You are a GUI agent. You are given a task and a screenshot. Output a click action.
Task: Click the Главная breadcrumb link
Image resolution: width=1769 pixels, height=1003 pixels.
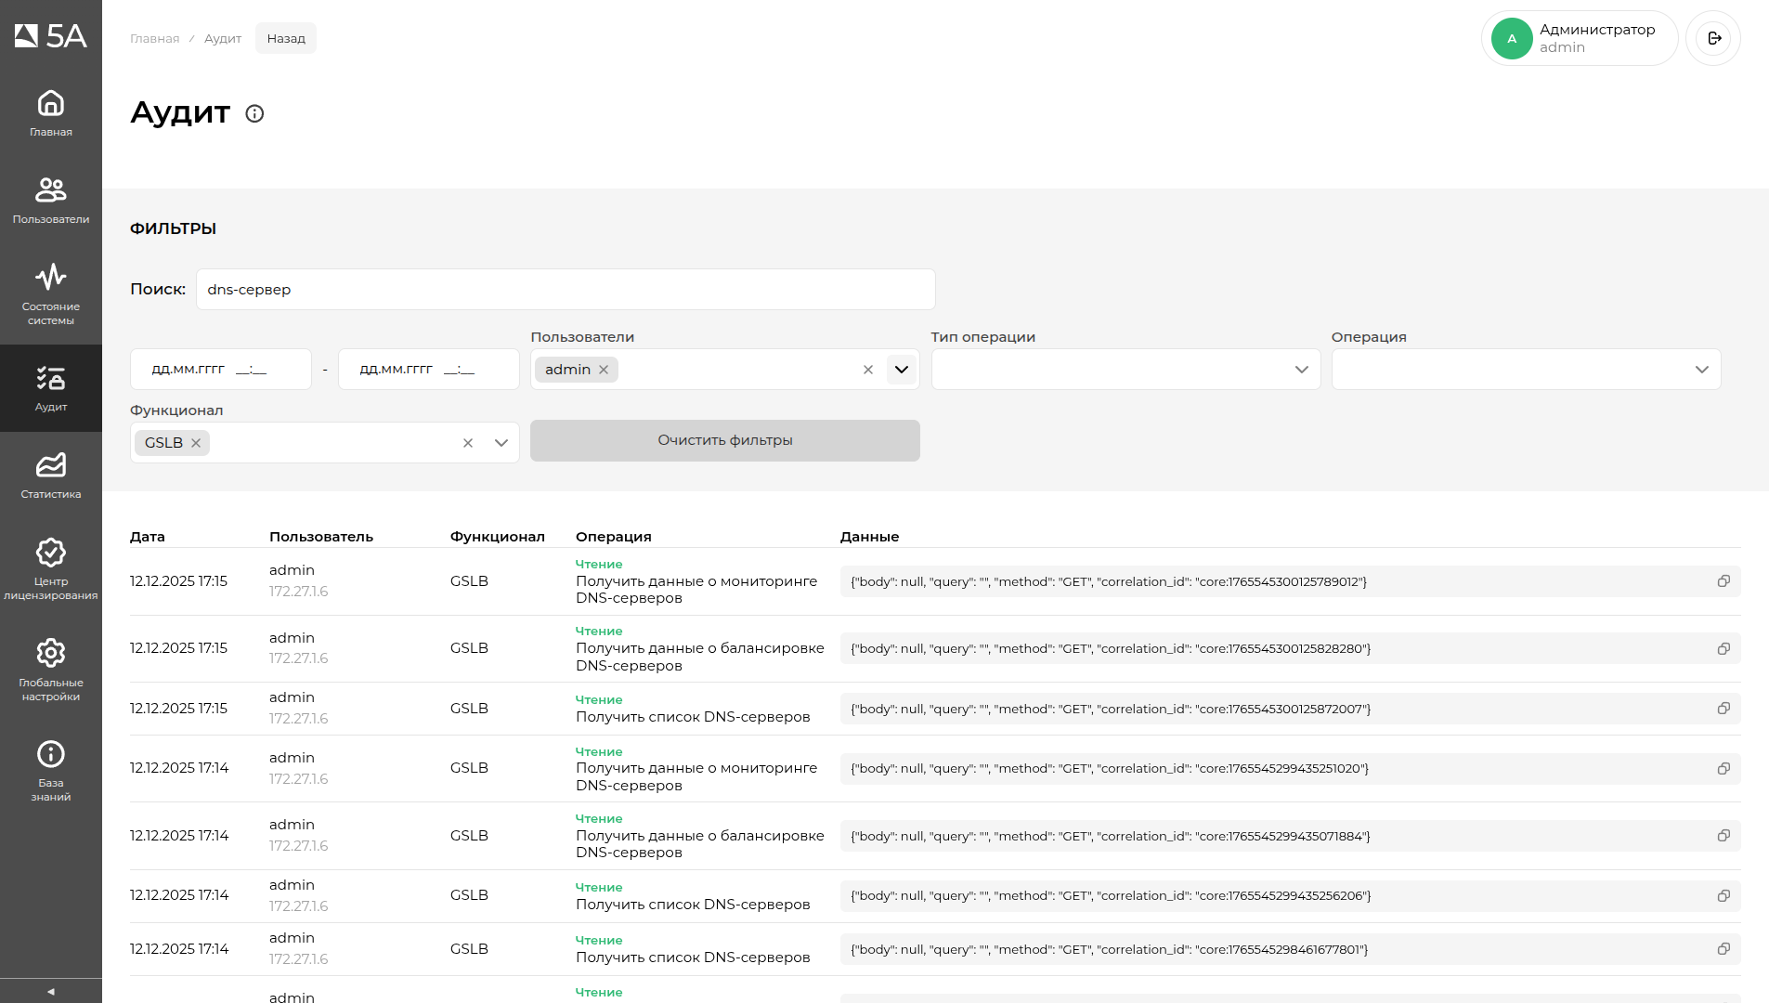[154, 38]
